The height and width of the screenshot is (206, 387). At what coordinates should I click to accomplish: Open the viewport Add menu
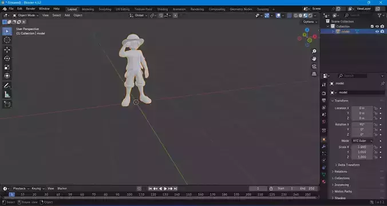[x=67, y=15]
